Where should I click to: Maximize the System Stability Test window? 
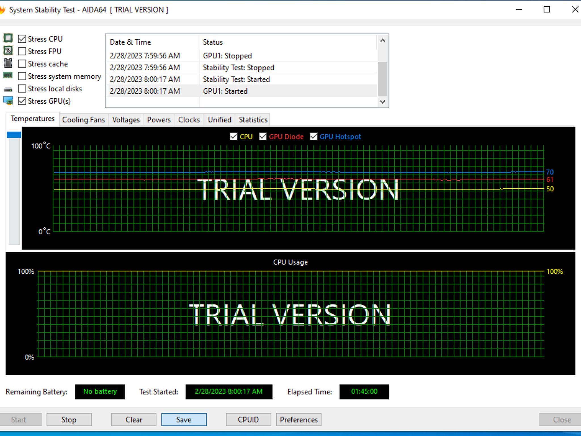(547, 10)
